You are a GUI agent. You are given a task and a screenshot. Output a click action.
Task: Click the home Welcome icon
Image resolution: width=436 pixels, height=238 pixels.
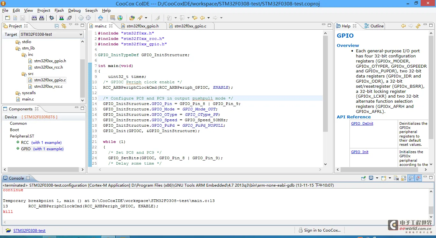click(x=101, y=18)
